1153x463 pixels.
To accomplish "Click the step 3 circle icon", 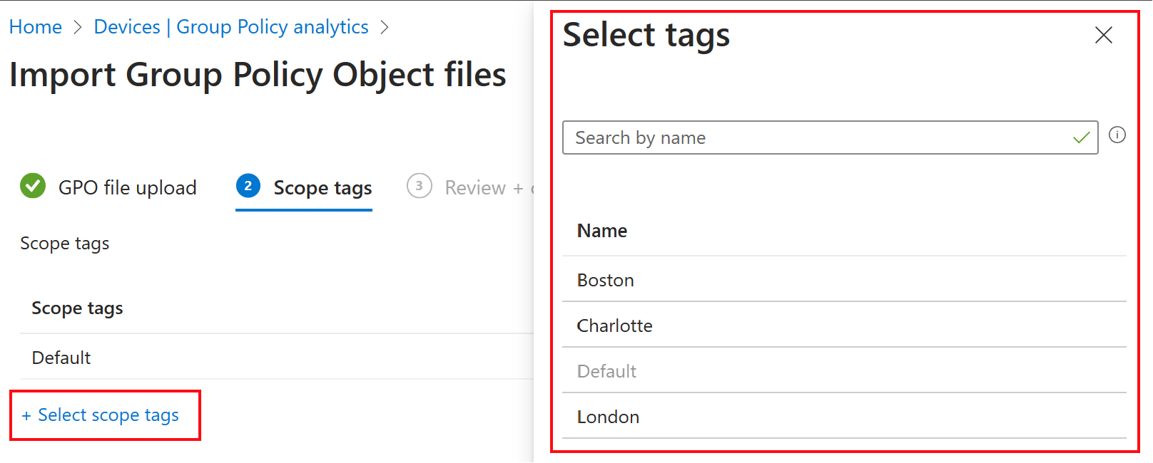I will click(419, 186).
